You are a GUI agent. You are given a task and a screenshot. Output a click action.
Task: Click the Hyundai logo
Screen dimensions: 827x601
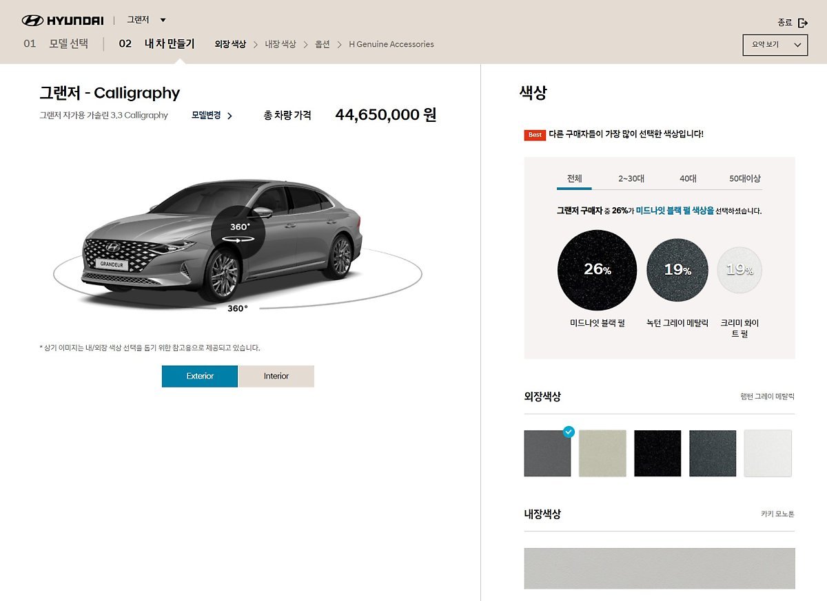point(62,21)
